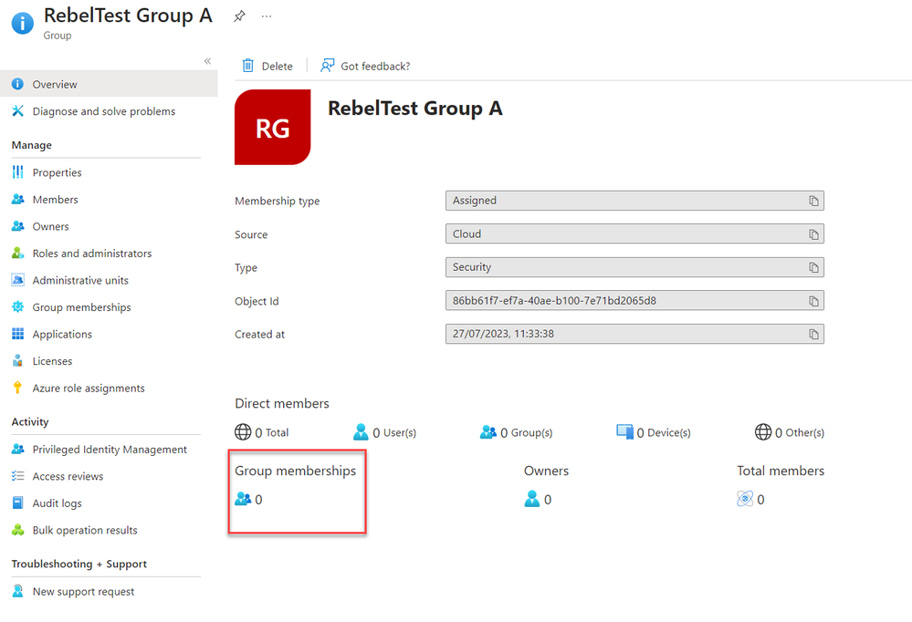912x622 pixels.
Task: Copy the Membership type field
Action: click(x=813, y=201)
